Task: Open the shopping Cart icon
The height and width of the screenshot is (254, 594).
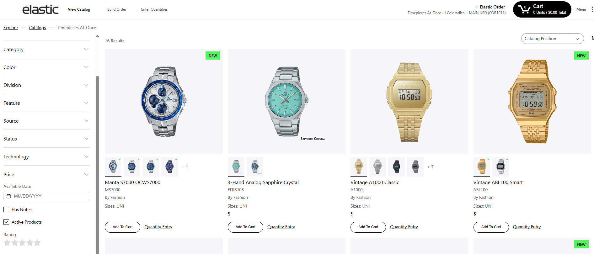Action: pyautogui.click(x=524, y=9)
